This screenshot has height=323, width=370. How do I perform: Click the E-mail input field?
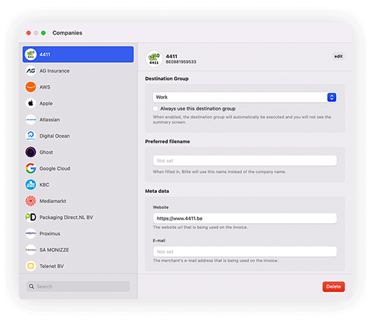coord(245,251)
